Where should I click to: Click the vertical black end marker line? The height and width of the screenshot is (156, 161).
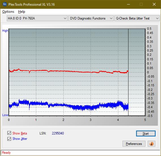tap(128, 72)
